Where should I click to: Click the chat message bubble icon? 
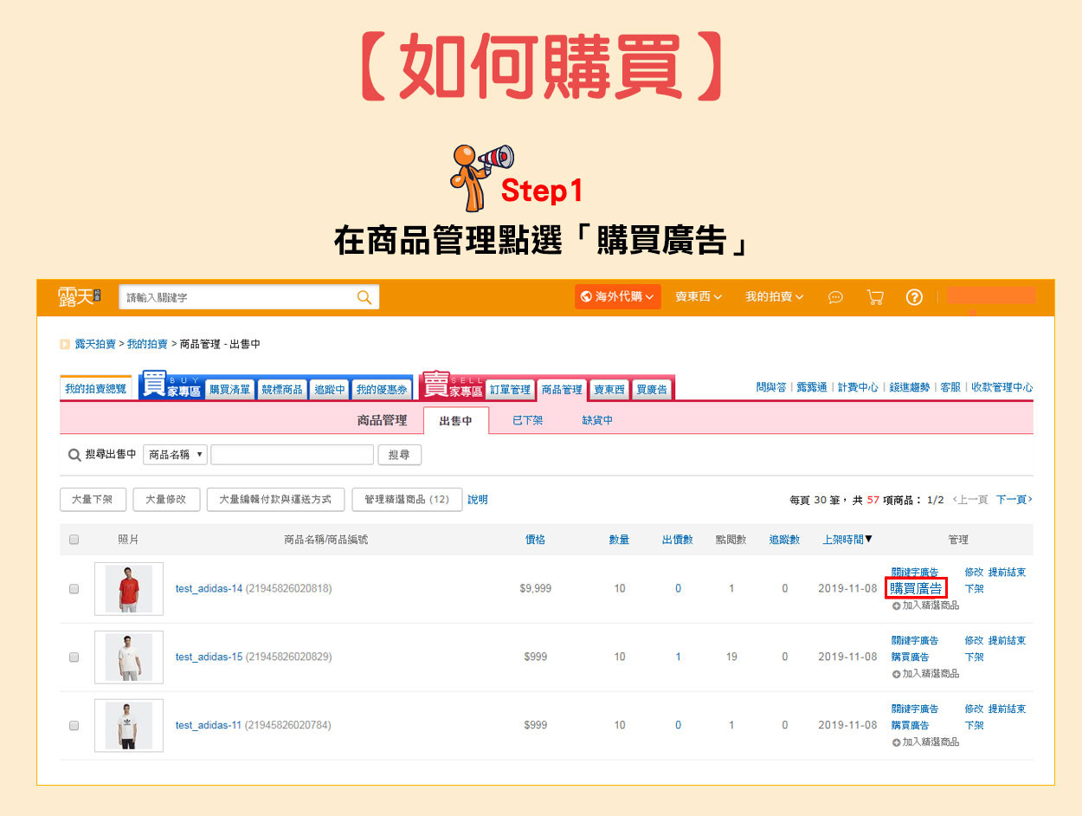(835, 297)
